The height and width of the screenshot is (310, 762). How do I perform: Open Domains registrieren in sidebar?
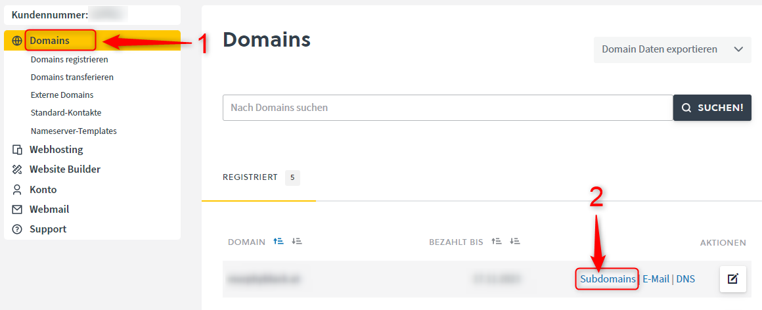[x=69, y=59]
